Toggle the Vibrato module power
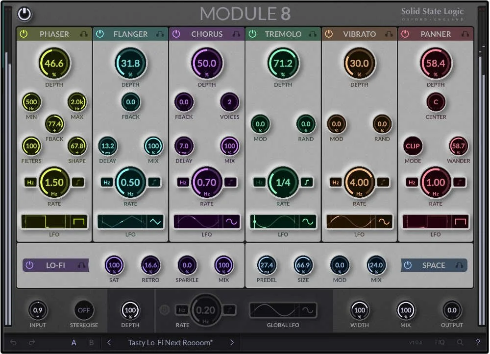Screen dimensions: 490x354 329,34
